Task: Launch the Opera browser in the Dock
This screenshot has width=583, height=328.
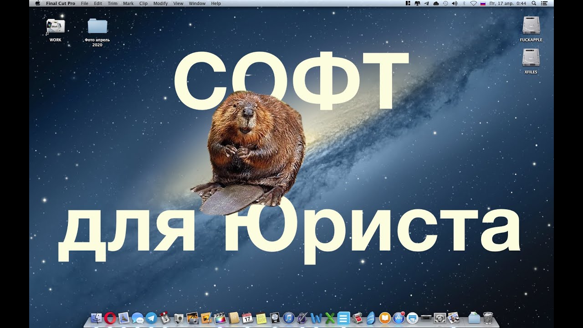Action: (110, 318)
